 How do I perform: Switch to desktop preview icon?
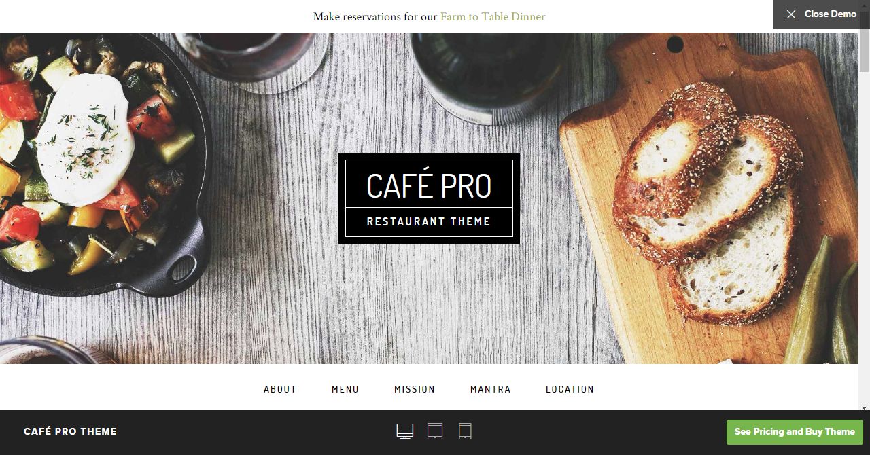[x=405, y=431]
